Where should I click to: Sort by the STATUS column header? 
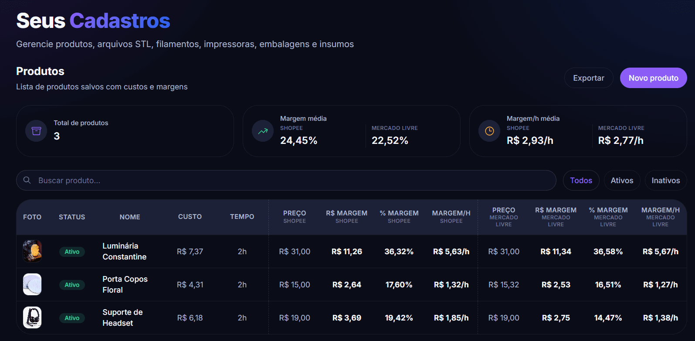pyautogui.click(x=72, y=217)
